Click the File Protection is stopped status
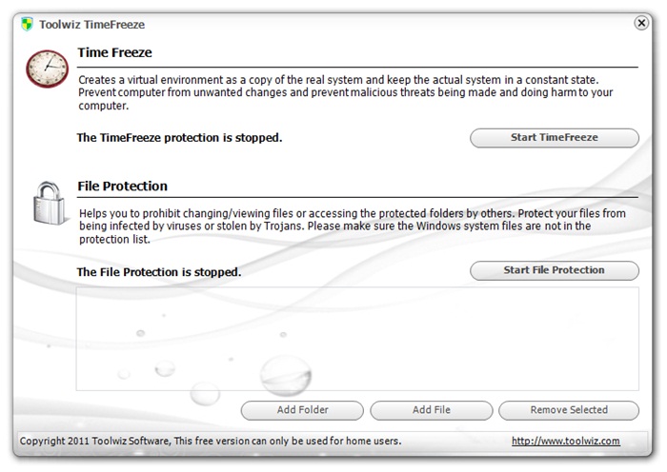Image resolution: width=667 pixels, height=472 pixels. (x=158, y=272)
